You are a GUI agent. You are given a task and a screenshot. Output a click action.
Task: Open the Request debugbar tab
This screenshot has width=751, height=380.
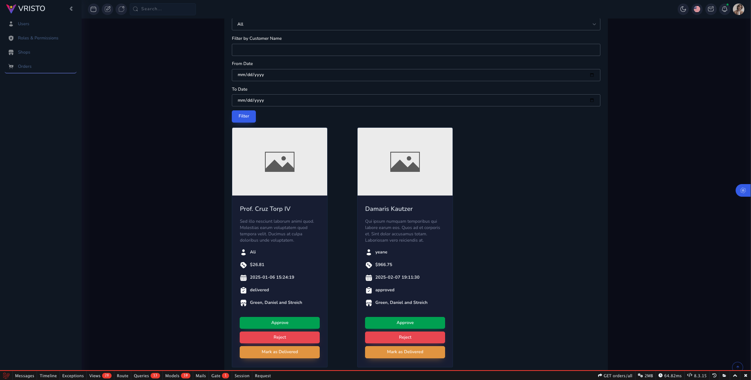tap(263, 376)
